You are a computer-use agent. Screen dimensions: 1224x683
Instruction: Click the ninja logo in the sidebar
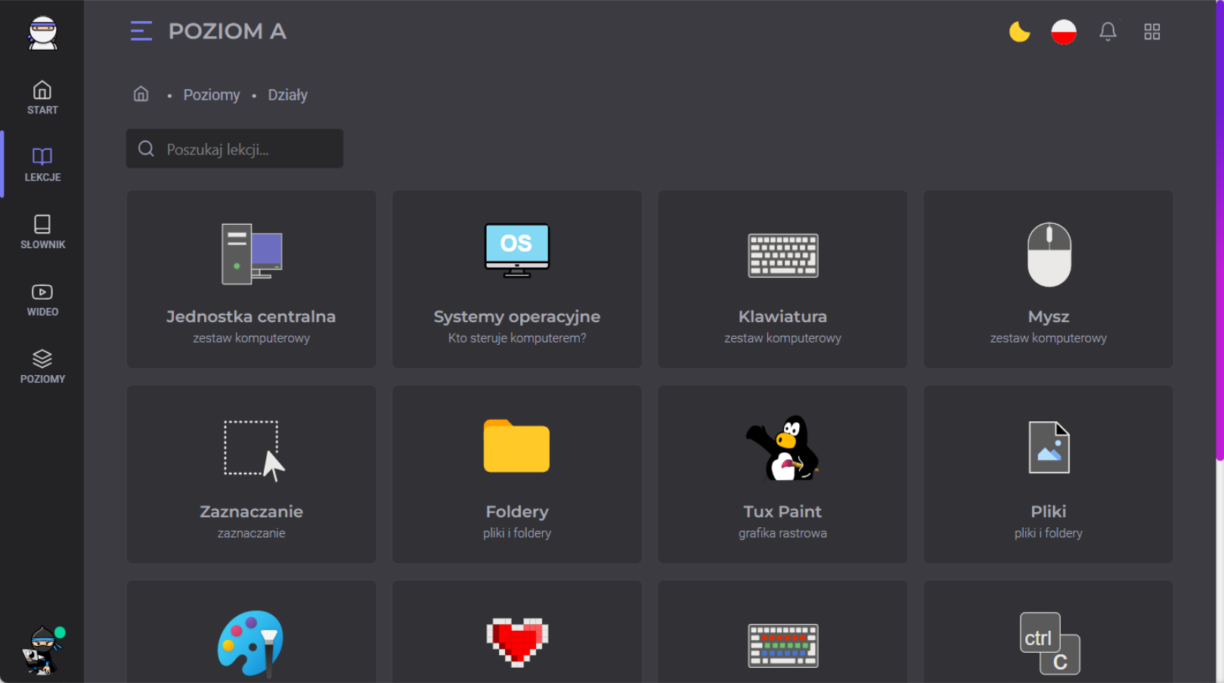point(42,33)
